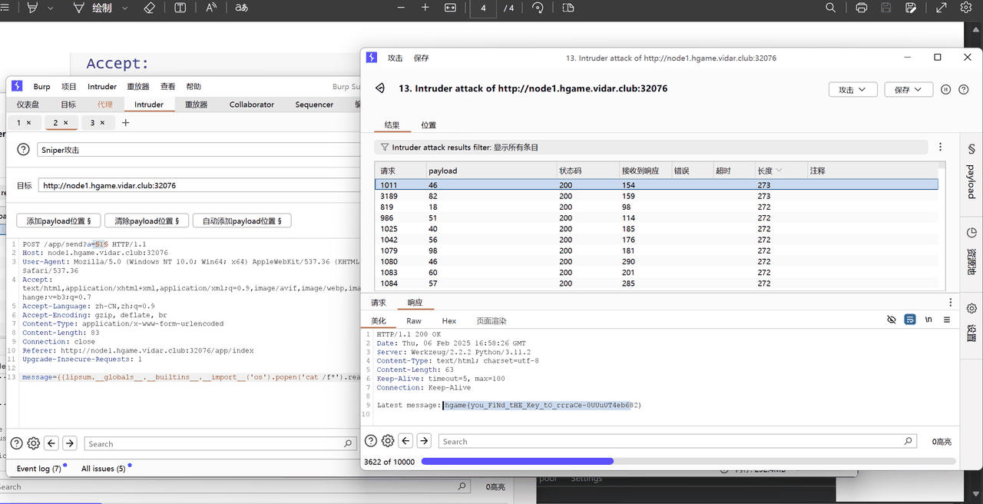
Task: Switch to the 位置 tab in attack window
Action: (x=429, y=125)
